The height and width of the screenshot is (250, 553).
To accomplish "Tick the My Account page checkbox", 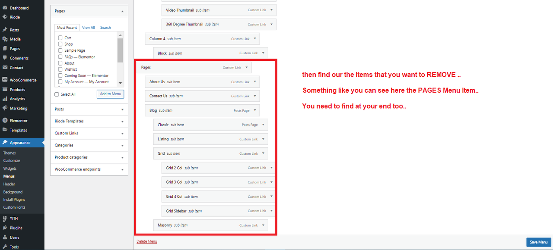I will pos(60,82).
